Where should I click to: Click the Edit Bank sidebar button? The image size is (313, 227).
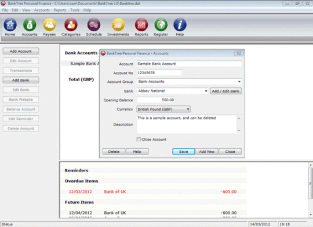pyautogui.click(x=21, y=90)
